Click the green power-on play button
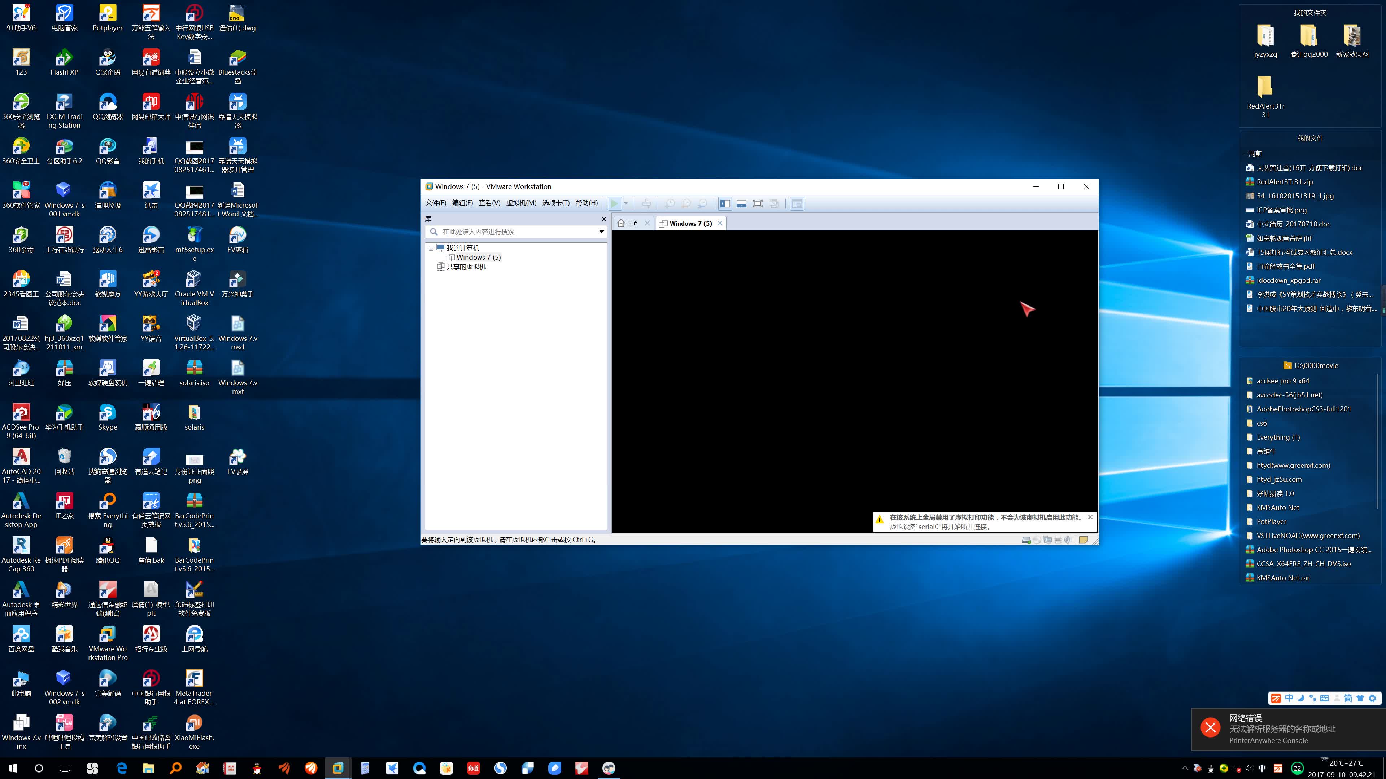Image resolution: width=1386 pixels, height=779 pixels. point(613,203)
